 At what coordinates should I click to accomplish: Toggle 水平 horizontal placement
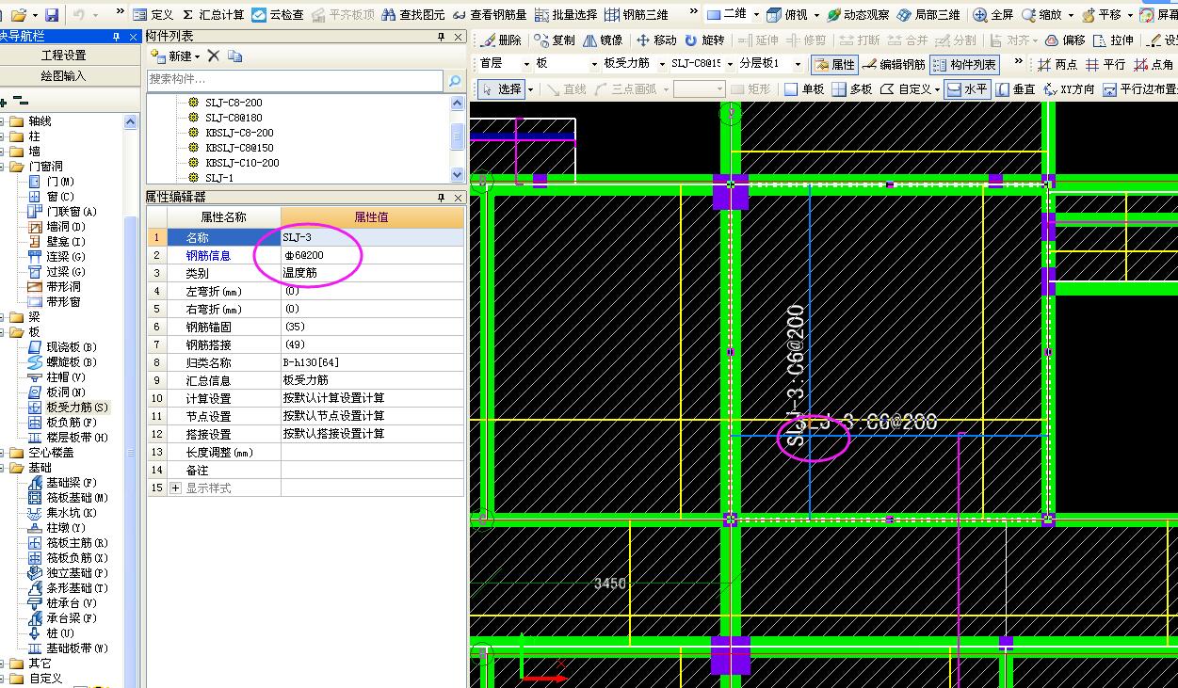point(967,89)
